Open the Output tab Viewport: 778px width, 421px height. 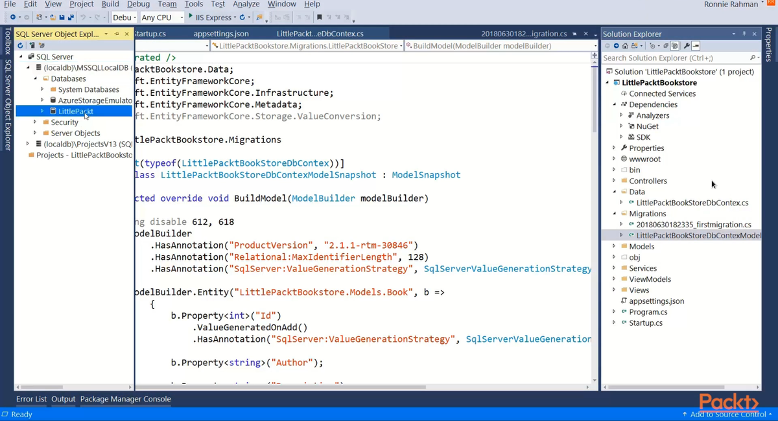pyautogui.click(x=64, y=399)
